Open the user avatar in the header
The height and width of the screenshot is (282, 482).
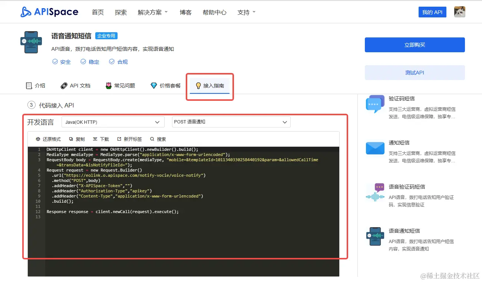[x=459, y=12]
